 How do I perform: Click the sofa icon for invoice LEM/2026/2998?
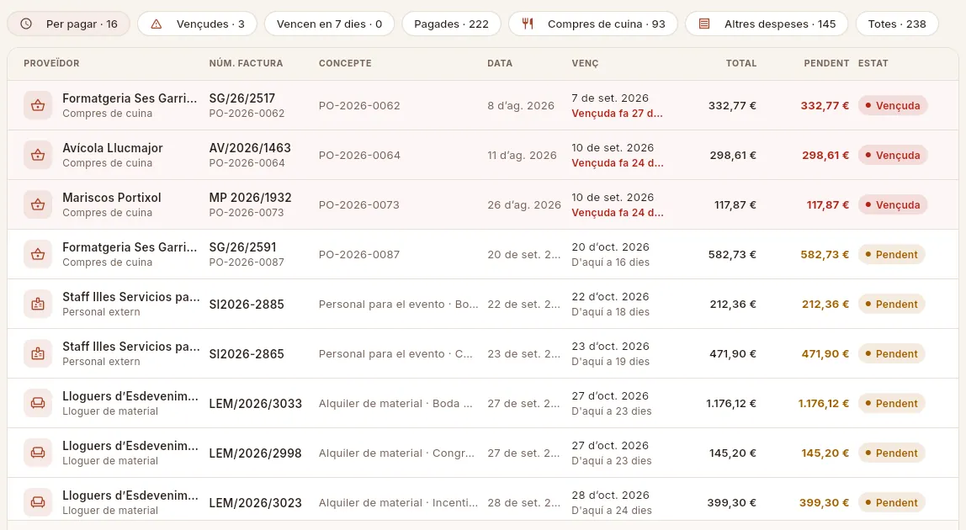pyautogui.click(x=38, y=453)
